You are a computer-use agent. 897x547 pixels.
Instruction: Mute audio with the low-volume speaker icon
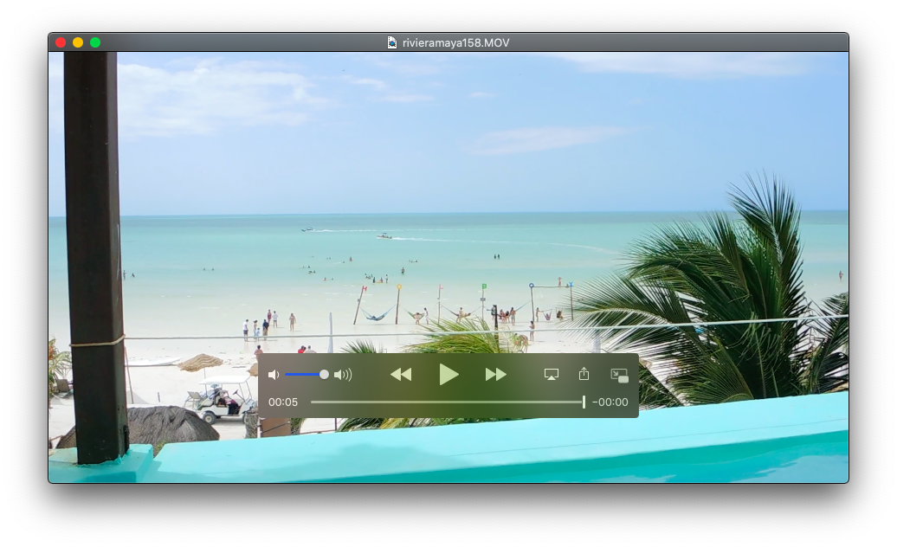click(x=274, y=375)
